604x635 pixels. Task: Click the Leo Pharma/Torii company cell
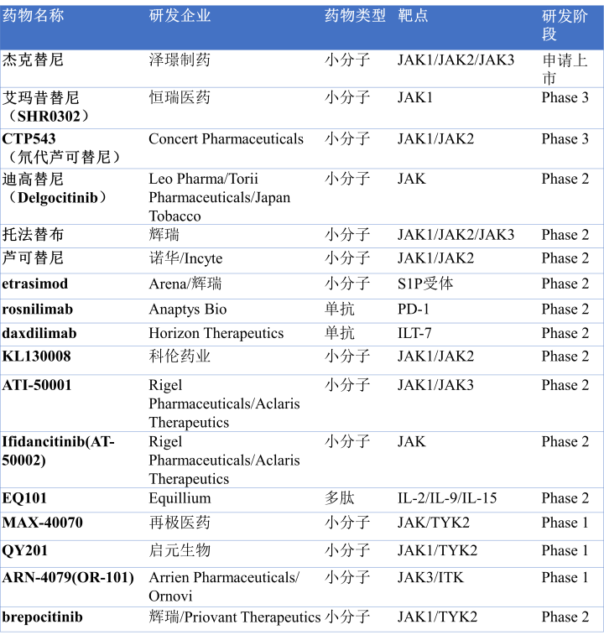(220, 197)
